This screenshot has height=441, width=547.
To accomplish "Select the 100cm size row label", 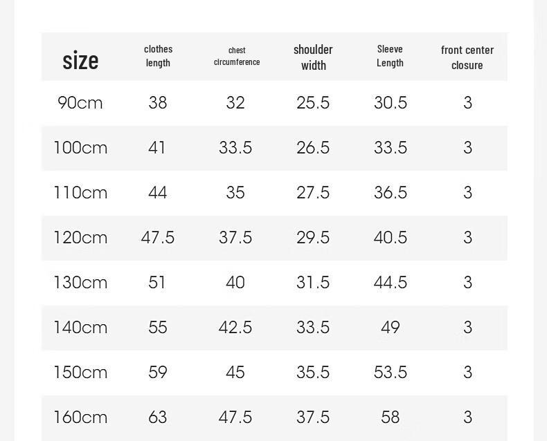I will point(80,148).
